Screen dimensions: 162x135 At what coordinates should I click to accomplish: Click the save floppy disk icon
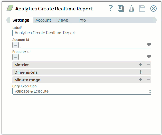142,9
